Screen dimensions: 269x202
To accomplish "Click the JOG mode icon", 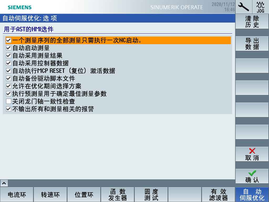I will (260, 7).
